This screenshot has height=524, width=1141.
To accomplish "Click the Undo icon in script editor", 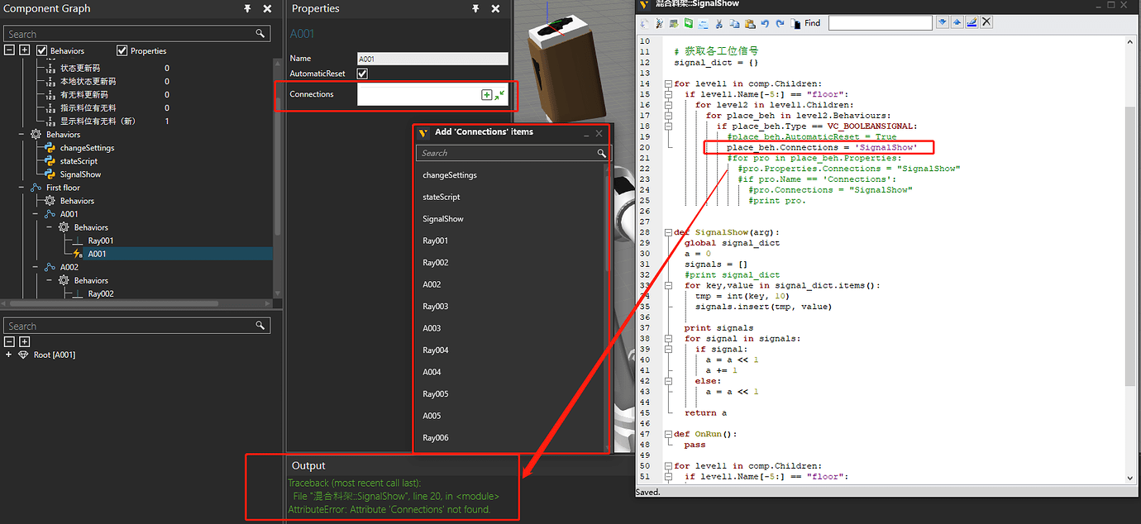I will [x=765, y=23].
